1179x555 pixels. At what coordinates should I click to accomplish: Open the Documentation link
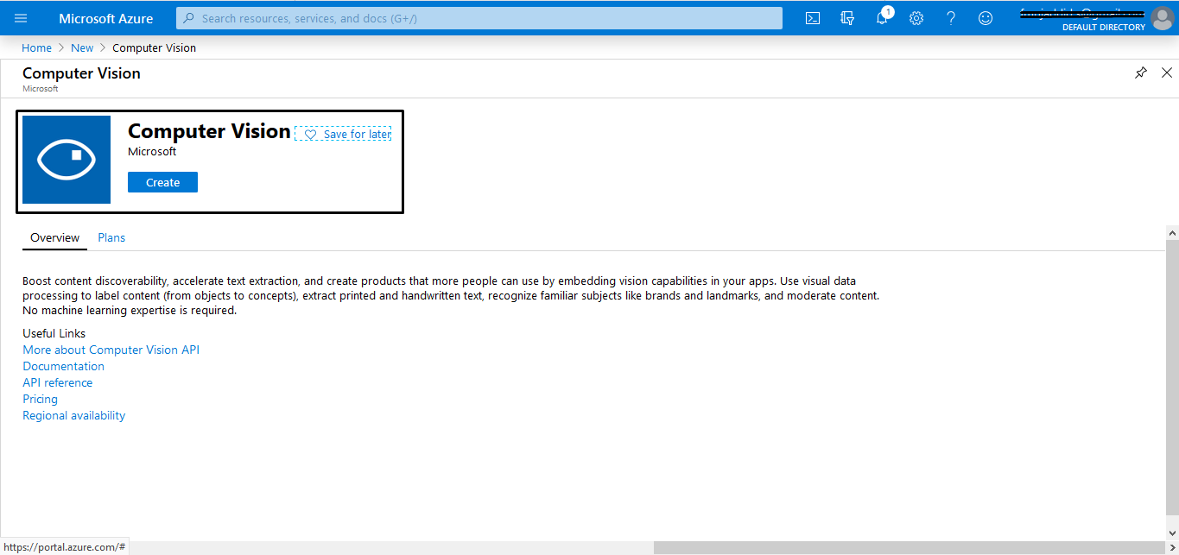pyautogui.click(x=63, y=366)
